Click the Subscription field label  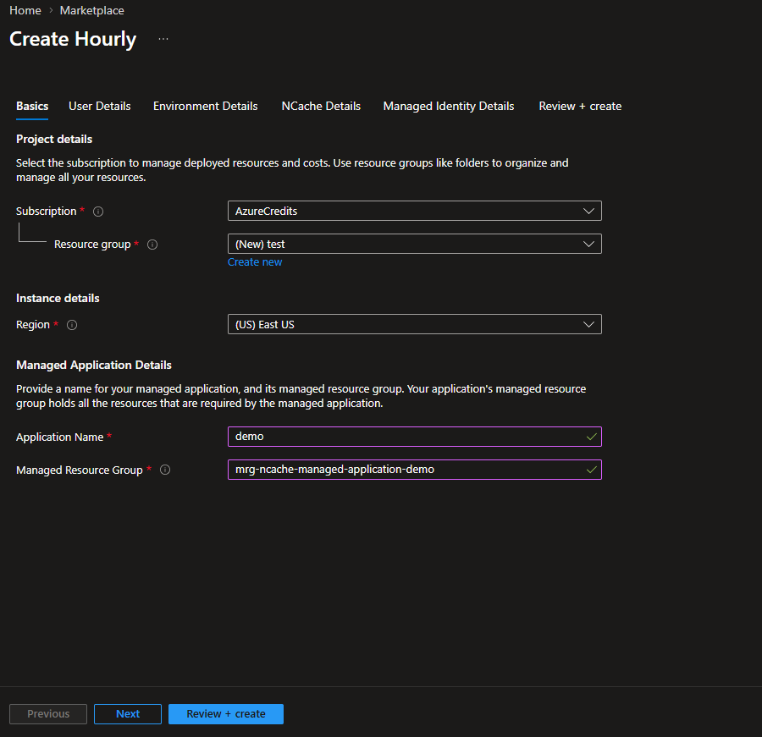pos(47,212)
